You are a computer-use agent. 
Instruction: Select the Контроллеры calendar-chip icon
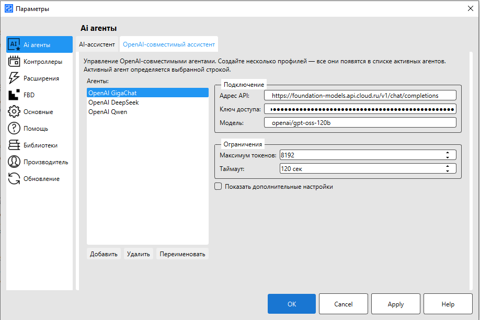point(14,61)
